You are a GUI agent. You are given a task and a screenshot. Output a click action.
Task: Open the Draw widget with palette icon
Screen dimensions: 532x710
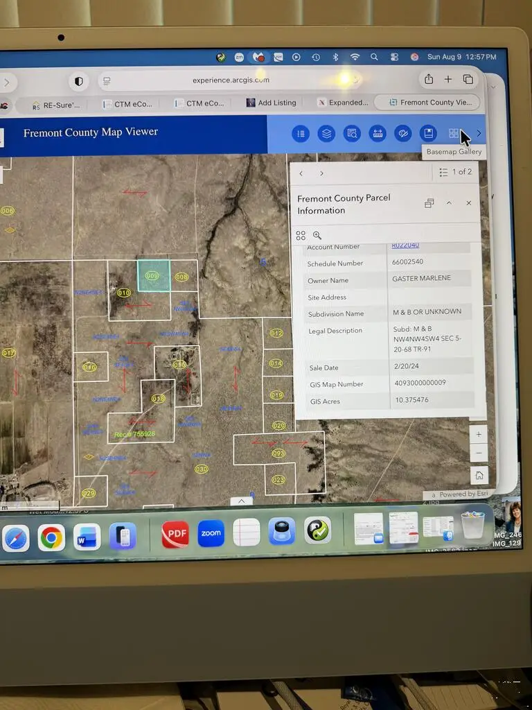tap(402, 134)
